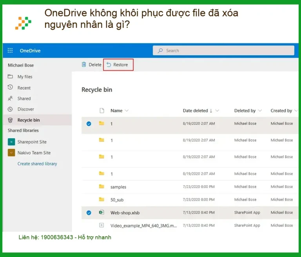Open Nakivo Team Site library
The height and width of the screenshot is (257, 301).
[34, 153]
